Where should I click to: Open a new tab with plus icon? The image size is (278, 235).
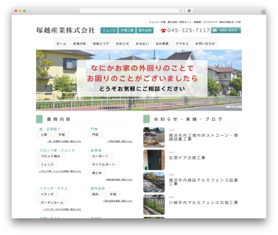tap(264, 12)
